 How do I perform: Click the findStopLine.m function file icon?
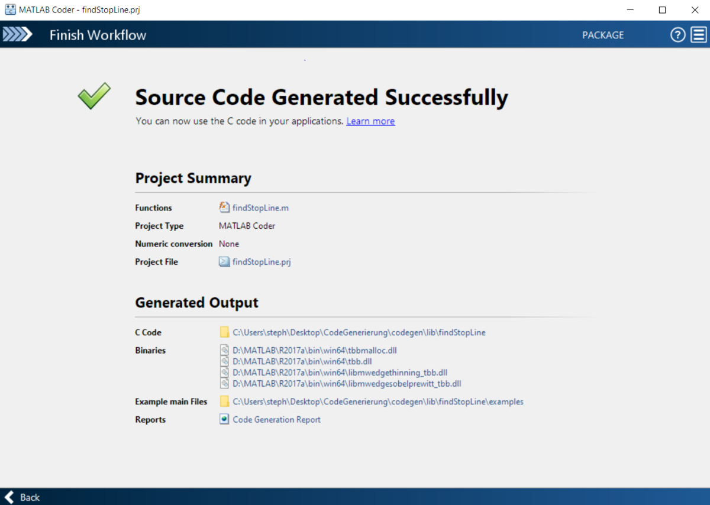point(224,208)
